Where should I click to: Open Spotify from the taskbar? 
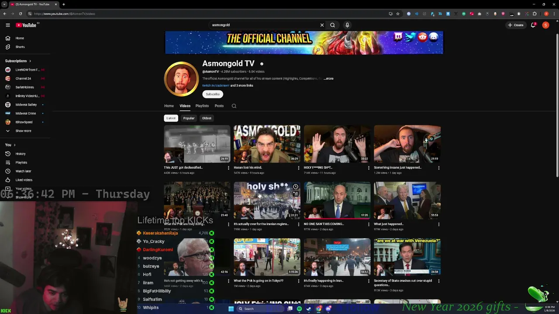click(x=299, y=309)
